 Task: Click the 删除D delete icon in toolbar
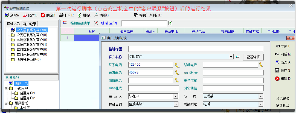point(43,15)
